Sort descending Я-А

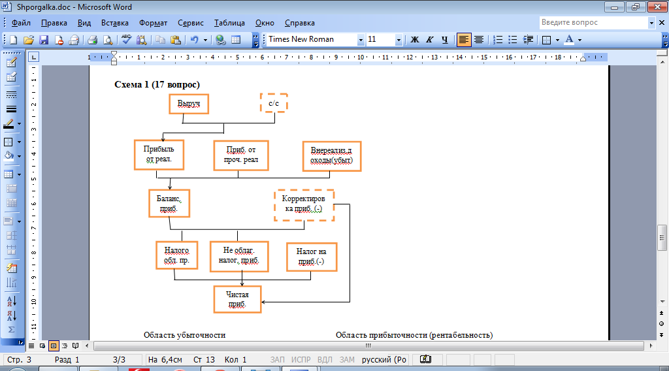12,315
